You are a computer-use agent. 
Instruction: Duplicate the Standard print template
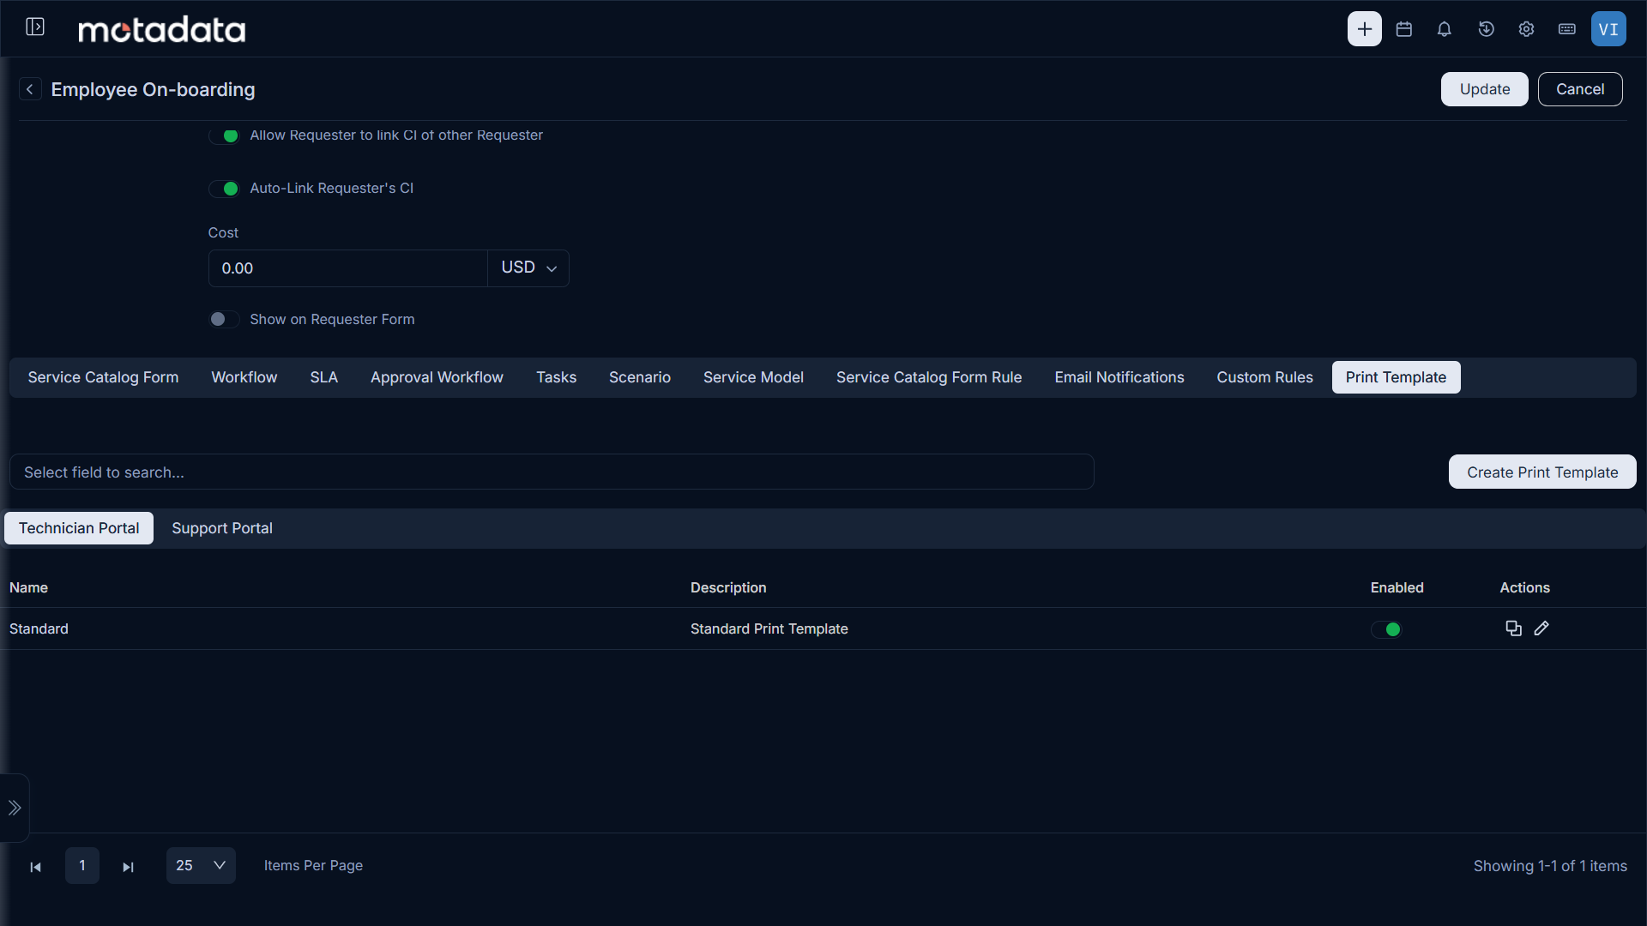[1513, 628]
